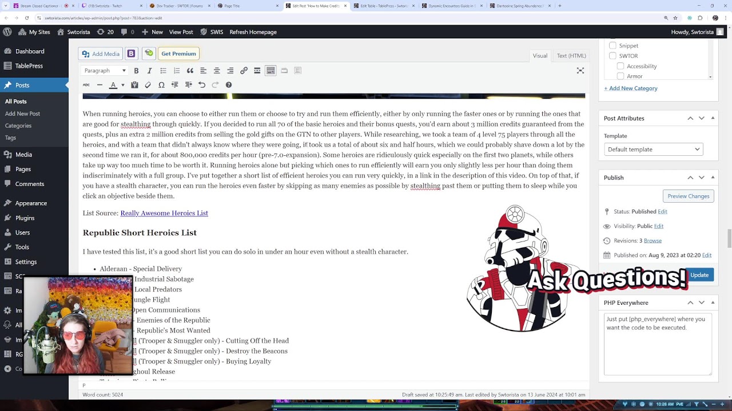
Task: Switch to the Visual editor tab
Action: point(540,56)
